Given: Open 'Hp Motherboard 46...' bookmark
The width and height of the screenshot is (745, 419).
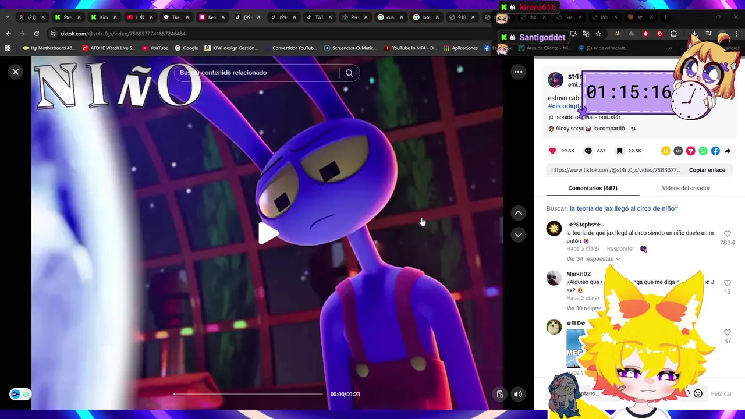Looking at the screenshot, I should (x=48, y=48).
